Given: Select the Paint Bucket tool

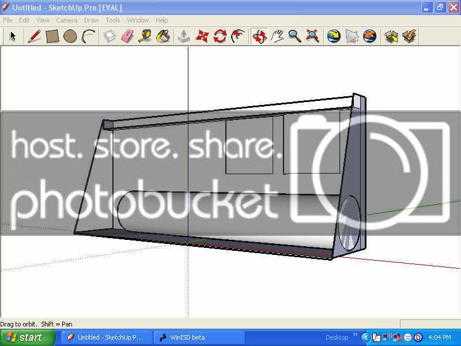Looking at the screenshot, I should tap(164, 36).
